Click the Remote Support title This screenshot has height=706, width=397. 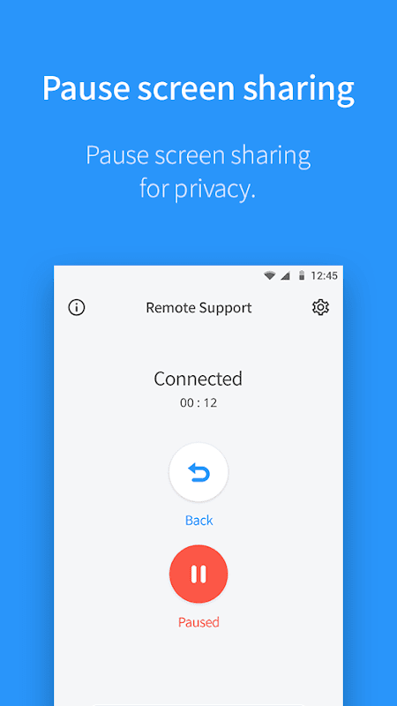(x=198, y=308)
